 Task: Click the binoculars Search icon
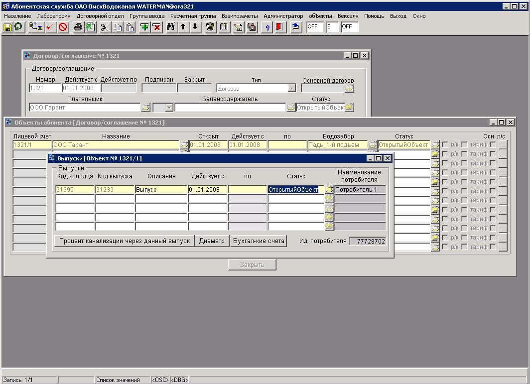pyautogui.click(x=171, y=27)
